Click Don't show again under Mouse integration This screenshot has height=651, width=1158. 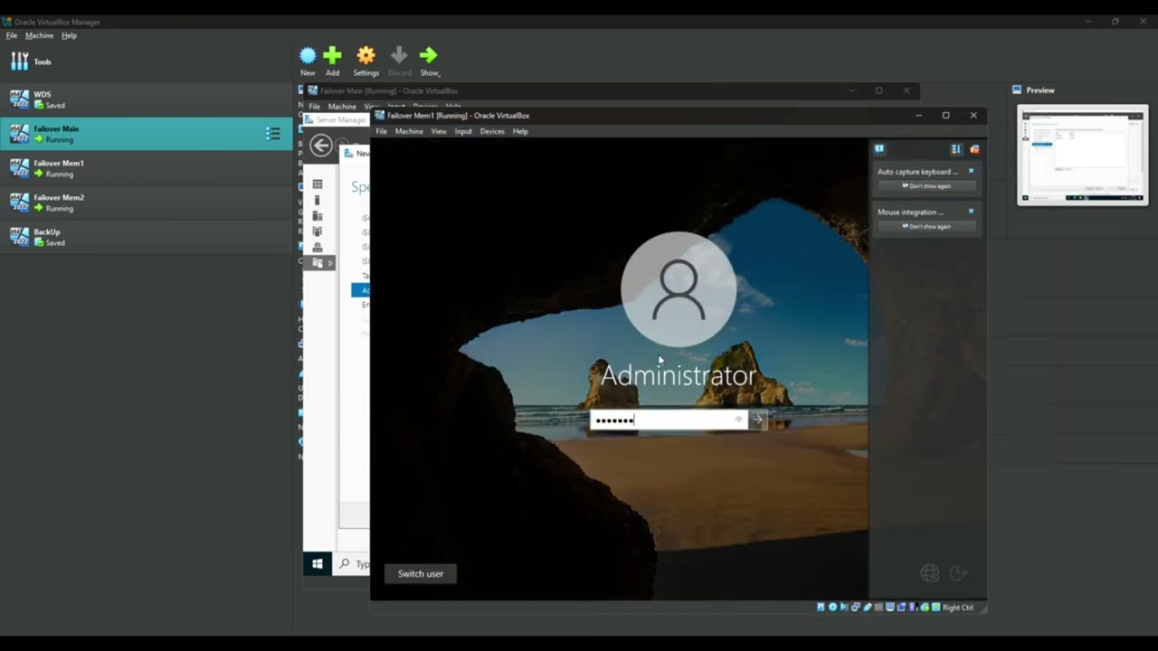click(x=926, y=227)
